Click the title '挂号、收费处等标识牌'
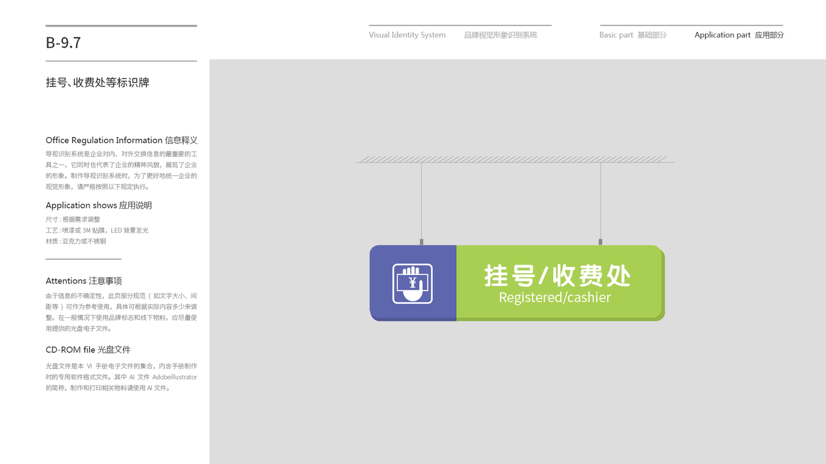826x464 pixels. [x=97, y=82]
